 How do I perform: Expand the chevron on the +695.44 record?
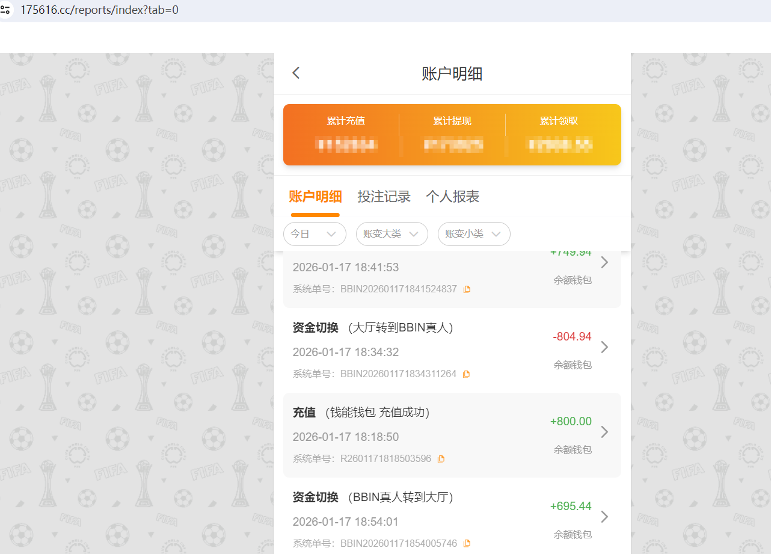pyautogui.click(x=604, y=516)
